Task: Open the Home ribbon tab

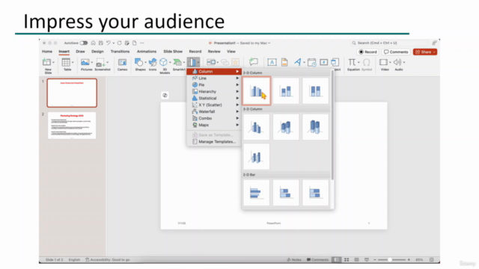Action: pyautogui.click(x=47, y=52)
